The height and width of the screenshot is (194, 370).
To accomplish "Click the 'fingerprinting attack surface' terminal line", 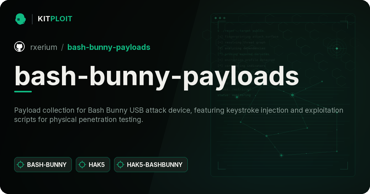I will point(248,37).
